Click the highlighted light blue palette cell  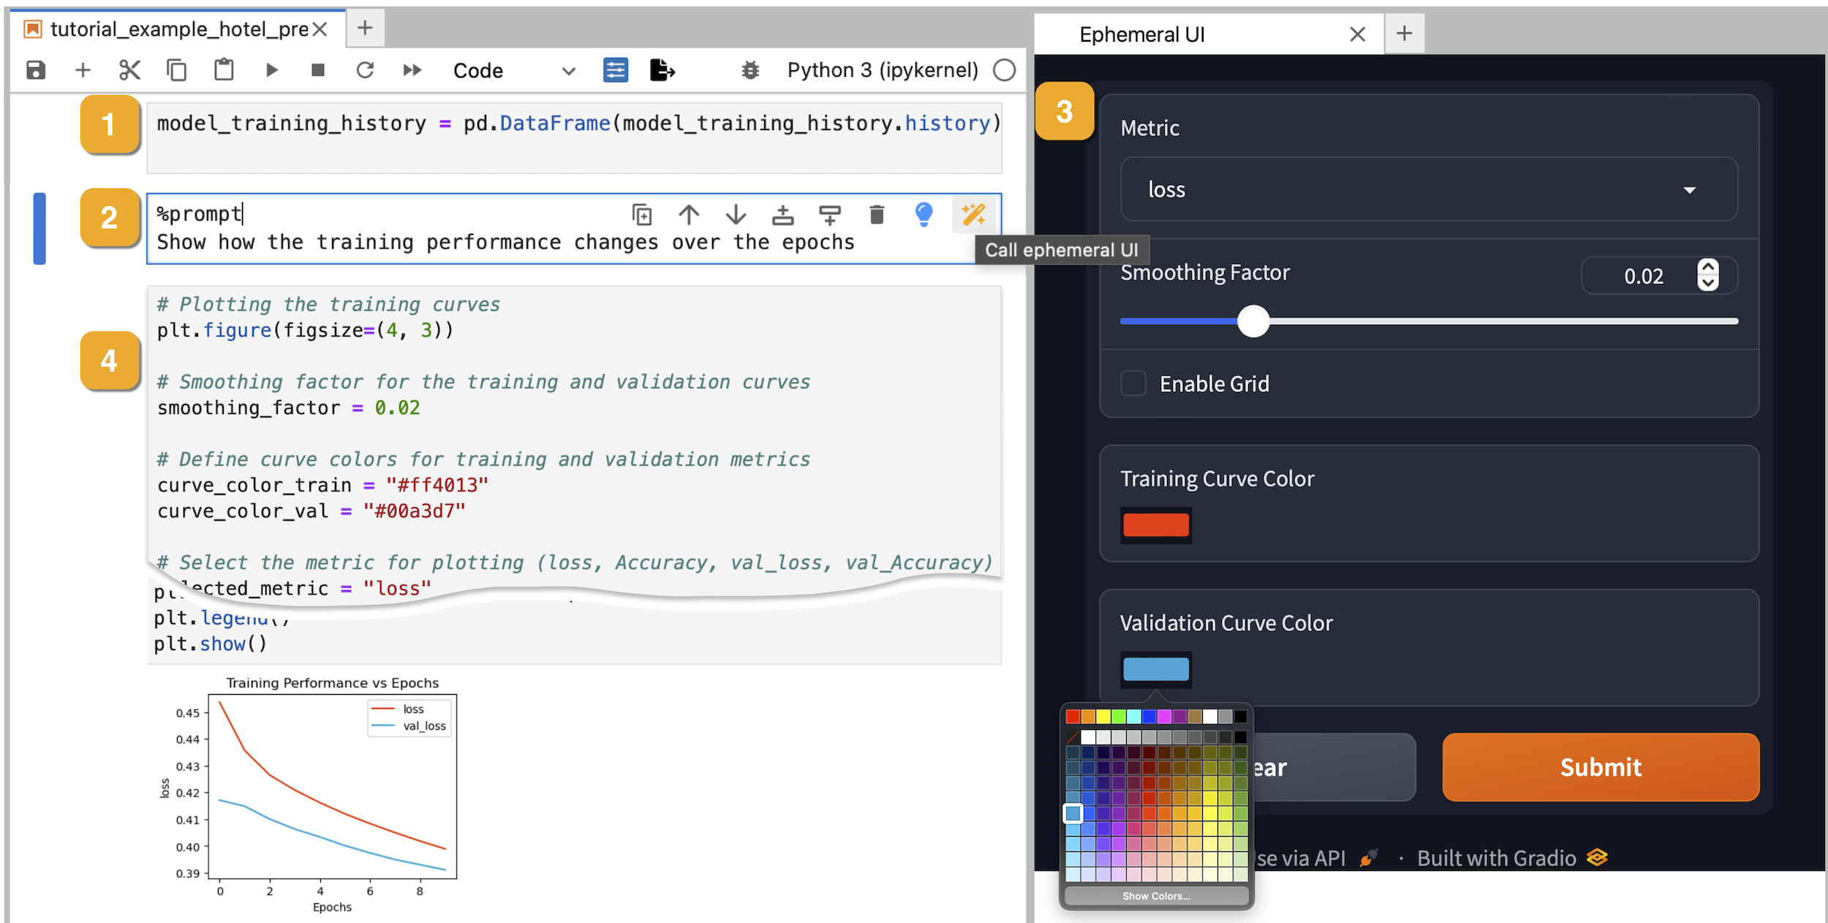(x=1073, y=813)
